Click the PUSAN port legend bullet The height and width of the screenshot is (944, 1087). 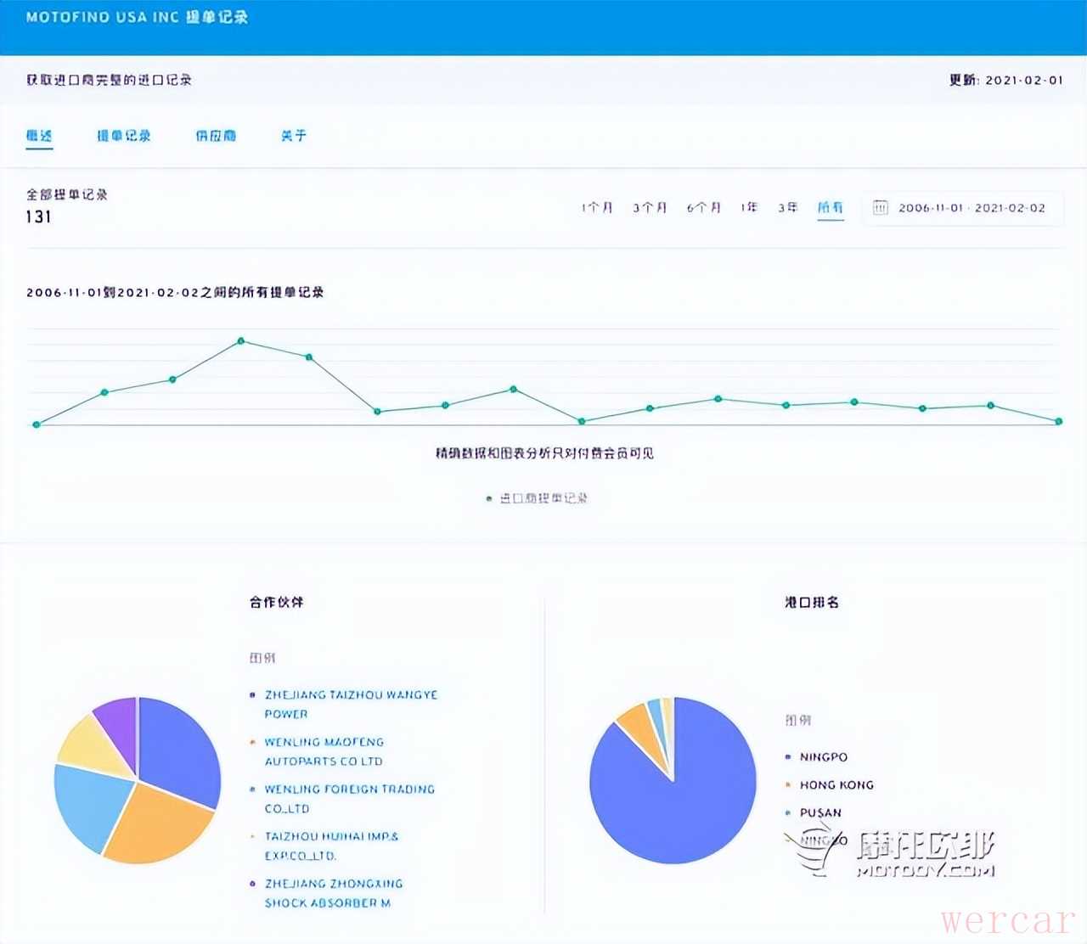(x=788, y=813)
